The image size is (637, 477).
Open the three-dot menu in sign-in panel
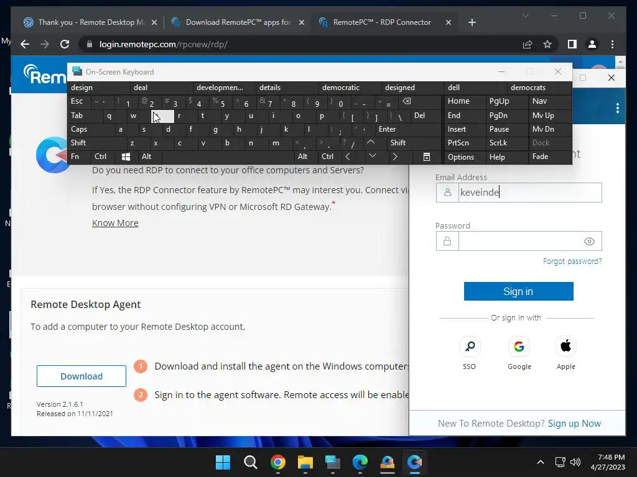618,108
